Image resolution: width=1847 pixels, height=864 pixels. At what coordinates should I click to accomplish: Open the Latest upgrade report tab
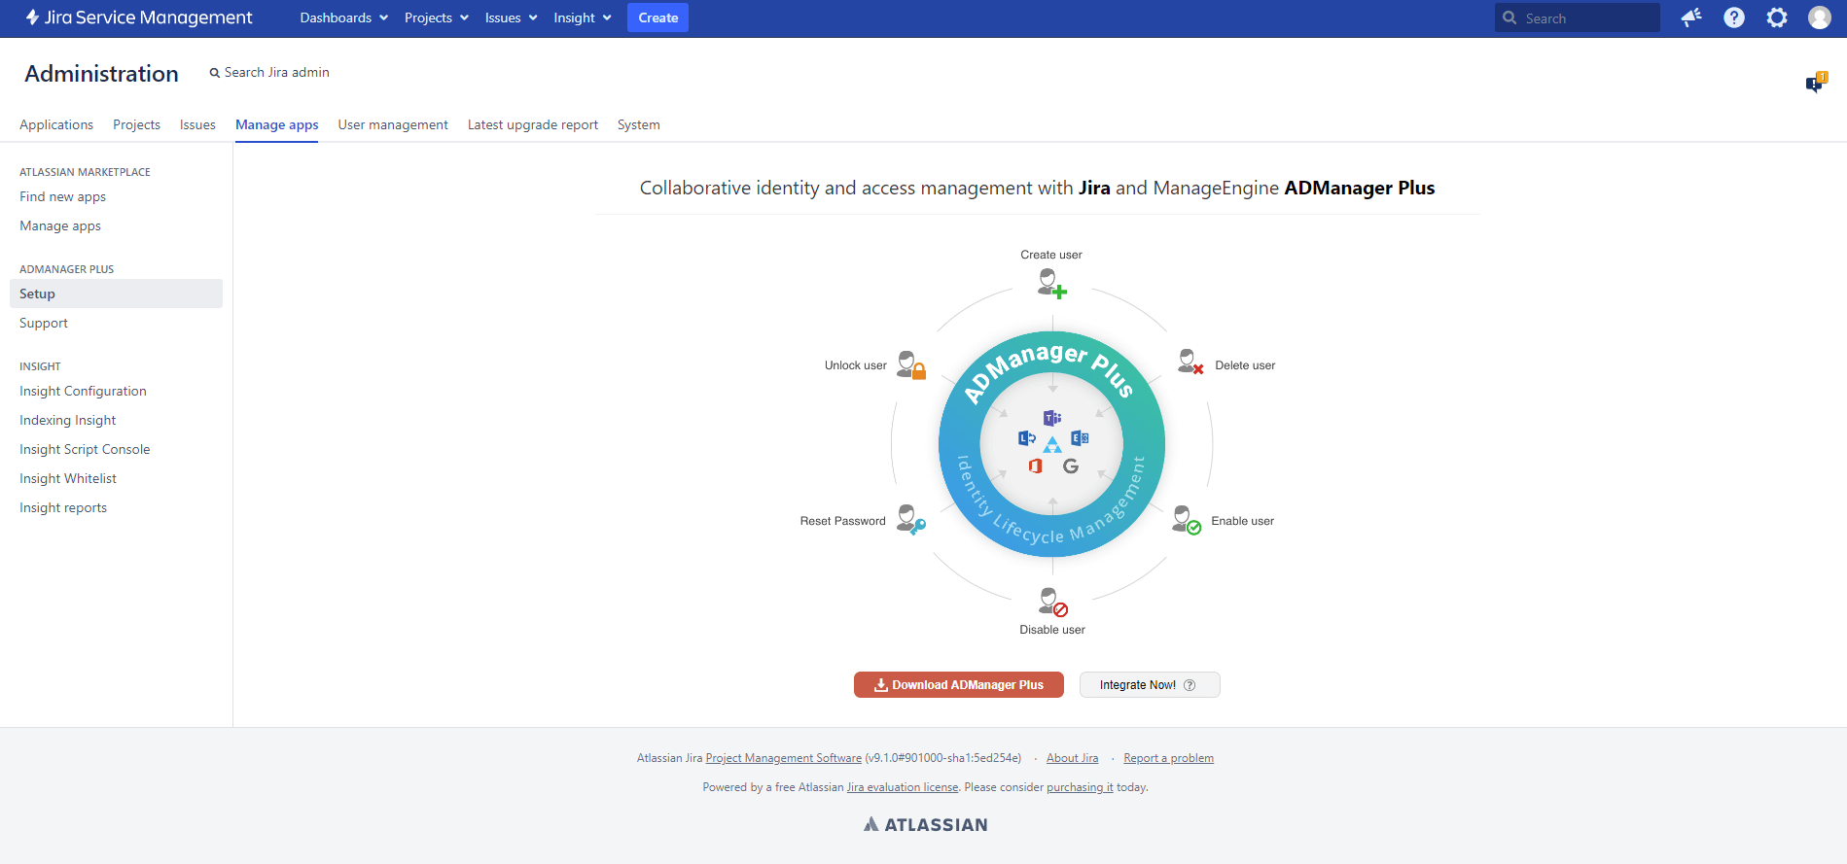[x=533, y=124]
